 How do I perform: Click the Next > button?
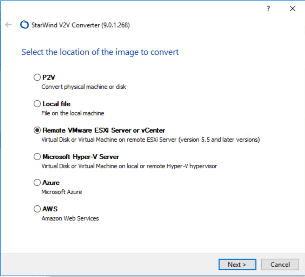coord(237,265)
